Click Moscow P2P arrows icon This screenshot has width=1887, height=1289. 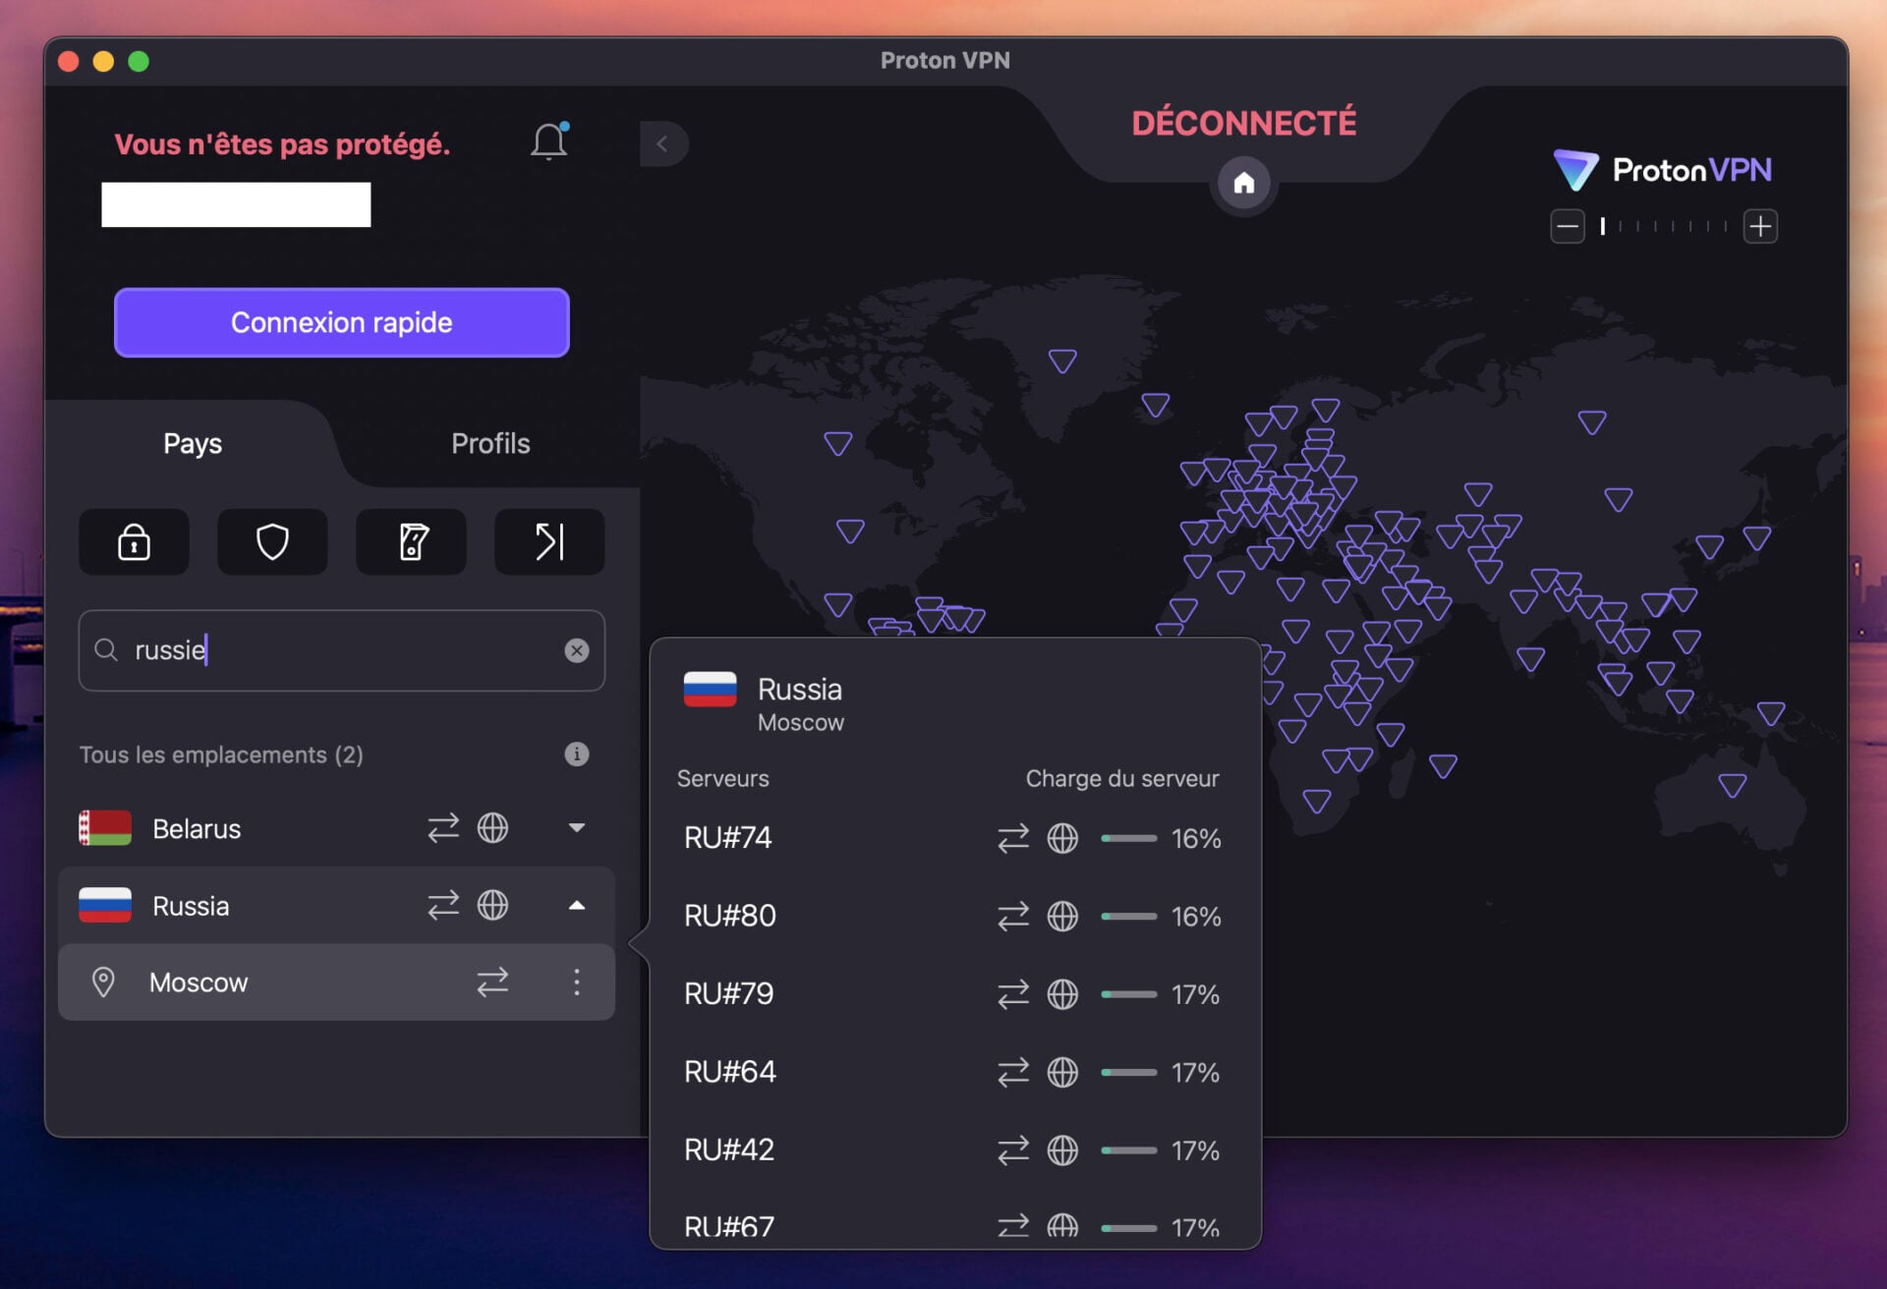[492, 982]
